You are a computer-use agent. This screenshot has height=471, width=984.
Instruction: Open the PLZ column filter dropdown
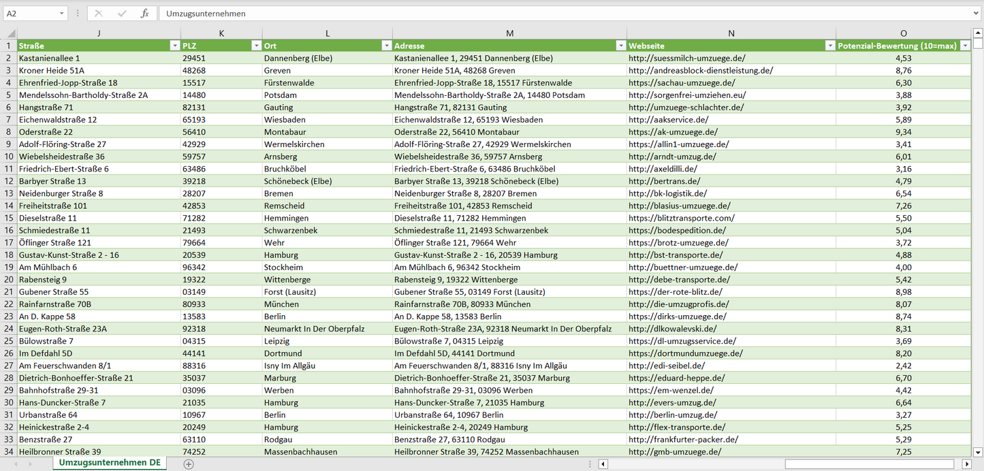(256, 46)
